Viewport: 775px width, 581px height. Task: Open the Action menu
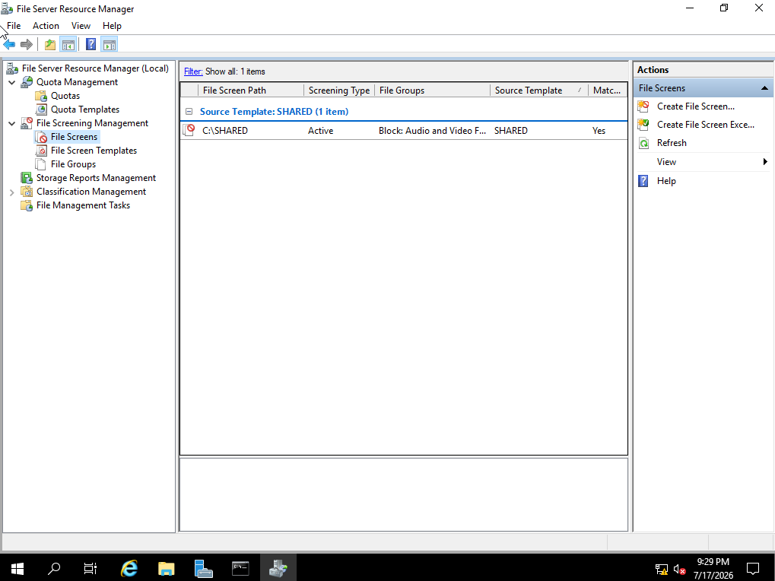point(46,26)
